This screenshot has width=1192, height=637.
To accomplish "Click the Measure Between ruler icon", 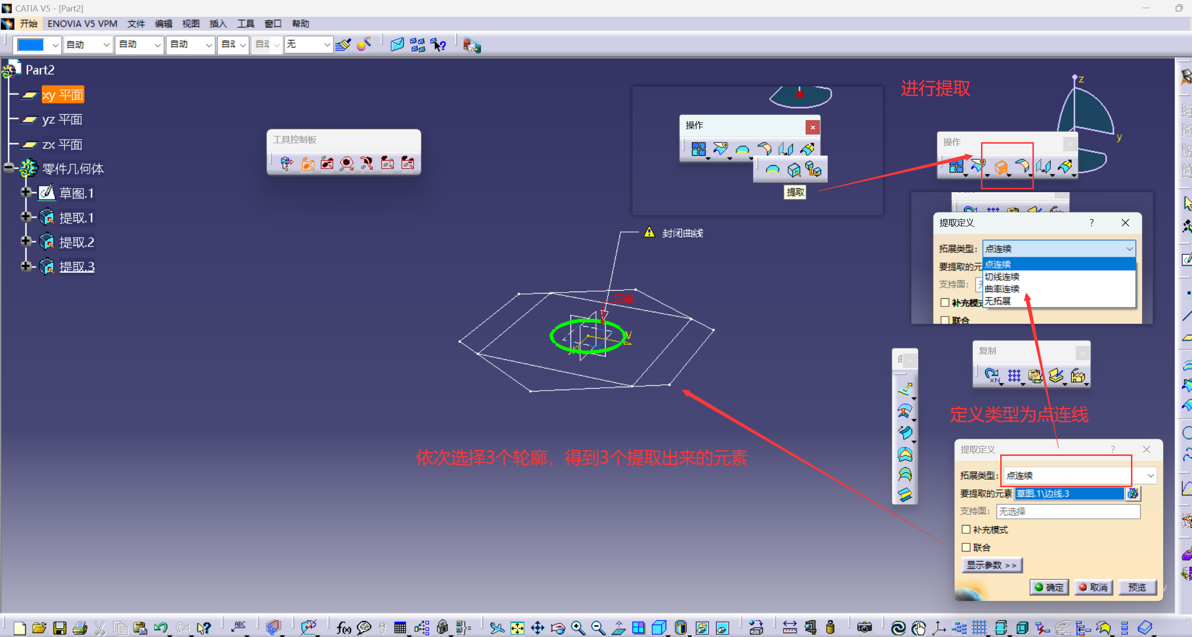I will (789, 628).
